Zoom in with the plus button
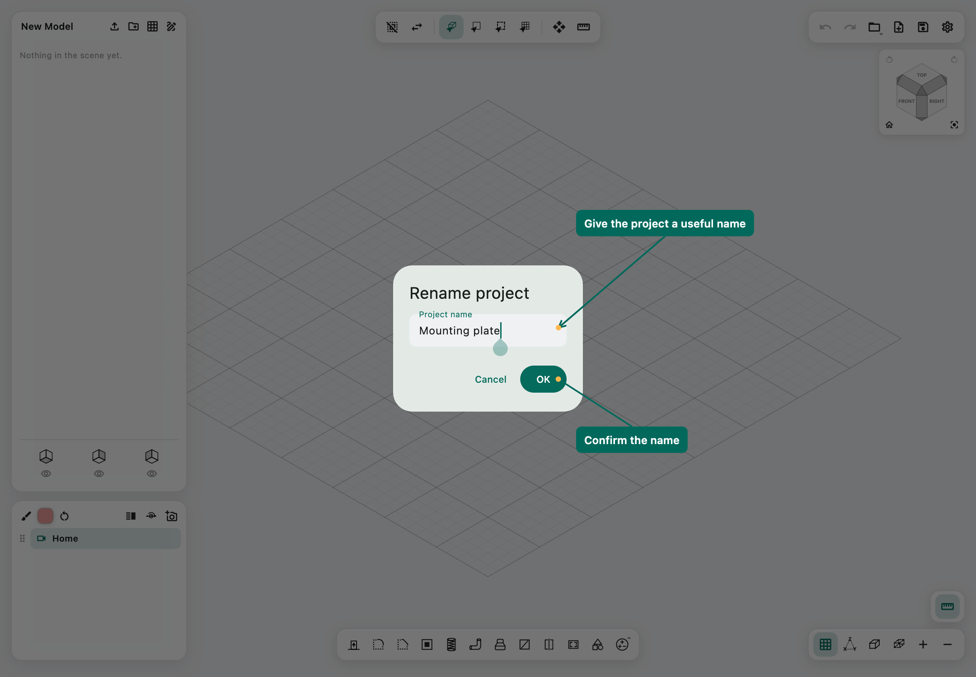Screen dimensions: 976x677 point(923,645)
